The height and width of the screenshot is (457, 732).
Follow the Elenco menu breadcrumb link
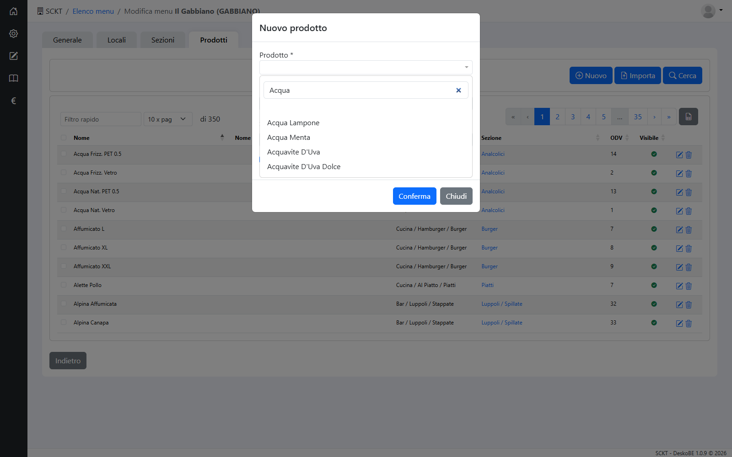coord(93,11)
